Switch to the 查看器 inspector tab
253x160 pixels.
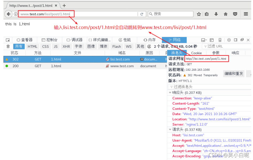coord(25,40)
